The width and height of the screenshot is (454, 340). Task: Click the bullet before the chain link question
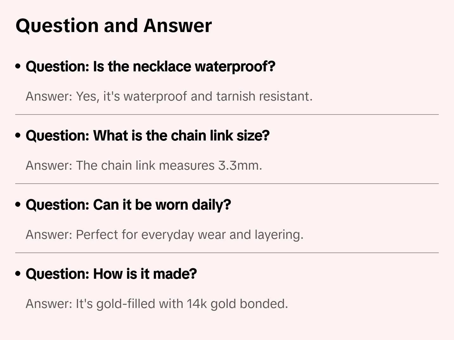point(18,136)
